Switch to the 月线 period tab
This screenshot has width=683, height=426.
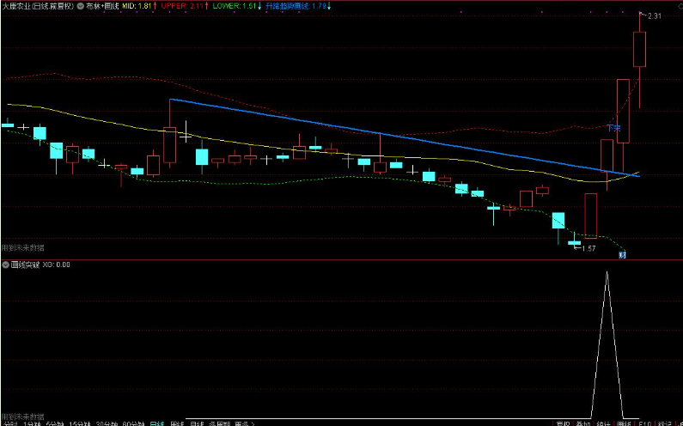click(x=197, y=423)
